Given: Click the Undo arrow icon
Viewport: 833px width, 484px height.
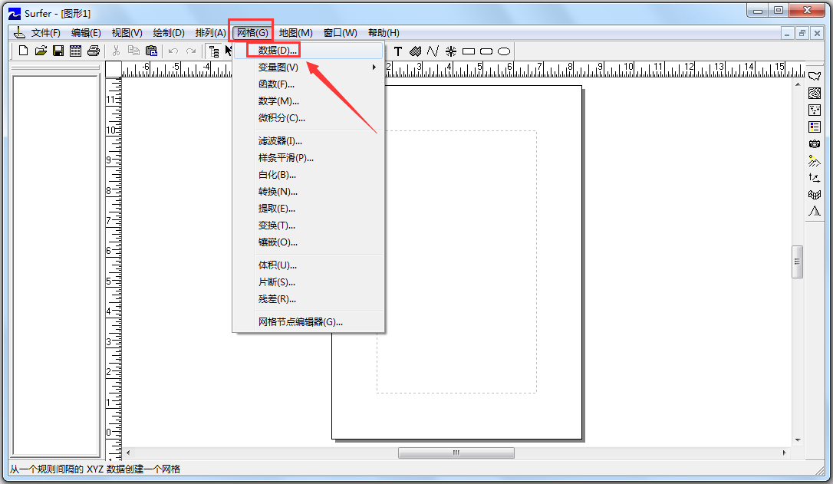Looking at the screenshot, I should pyautogui.click(x=173, y=51).
